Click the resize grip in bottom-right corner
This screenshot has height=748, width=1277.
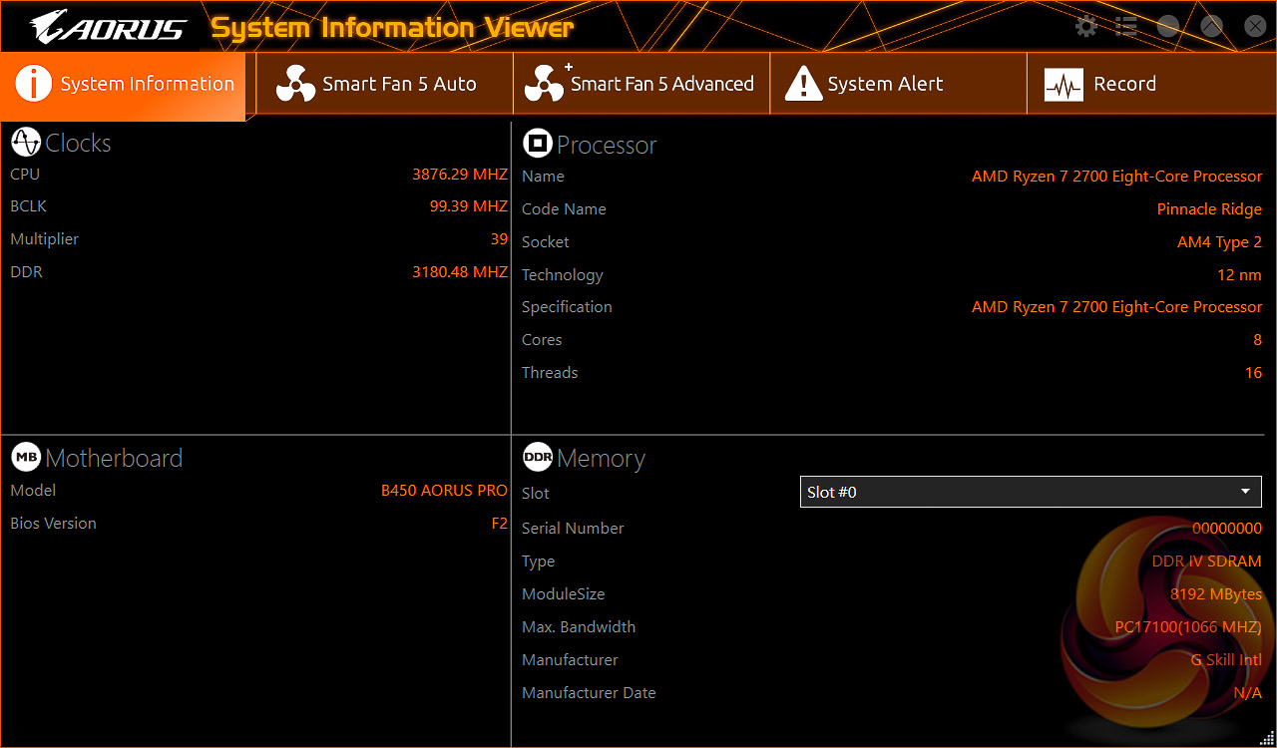(x=1267, y=738)
